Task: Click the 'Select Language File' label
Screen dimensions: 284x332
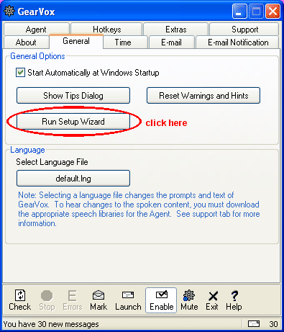Action: coord(52,162)
